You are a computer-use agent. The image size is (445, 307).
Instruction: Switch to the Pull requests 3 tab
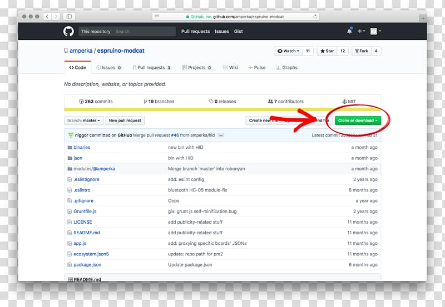tap(152, 67)
